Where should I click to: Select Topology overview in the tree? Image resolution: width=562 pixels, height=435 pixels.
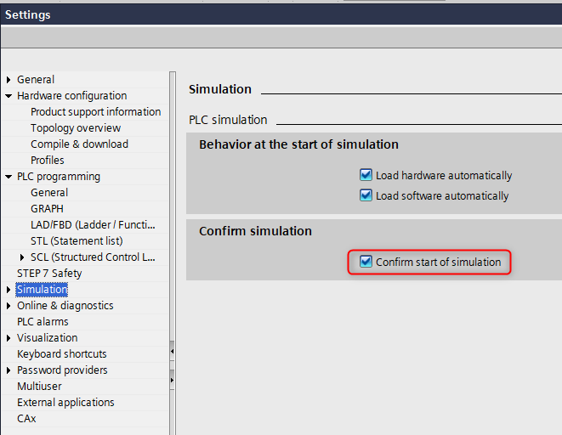(x=76, y=128)
